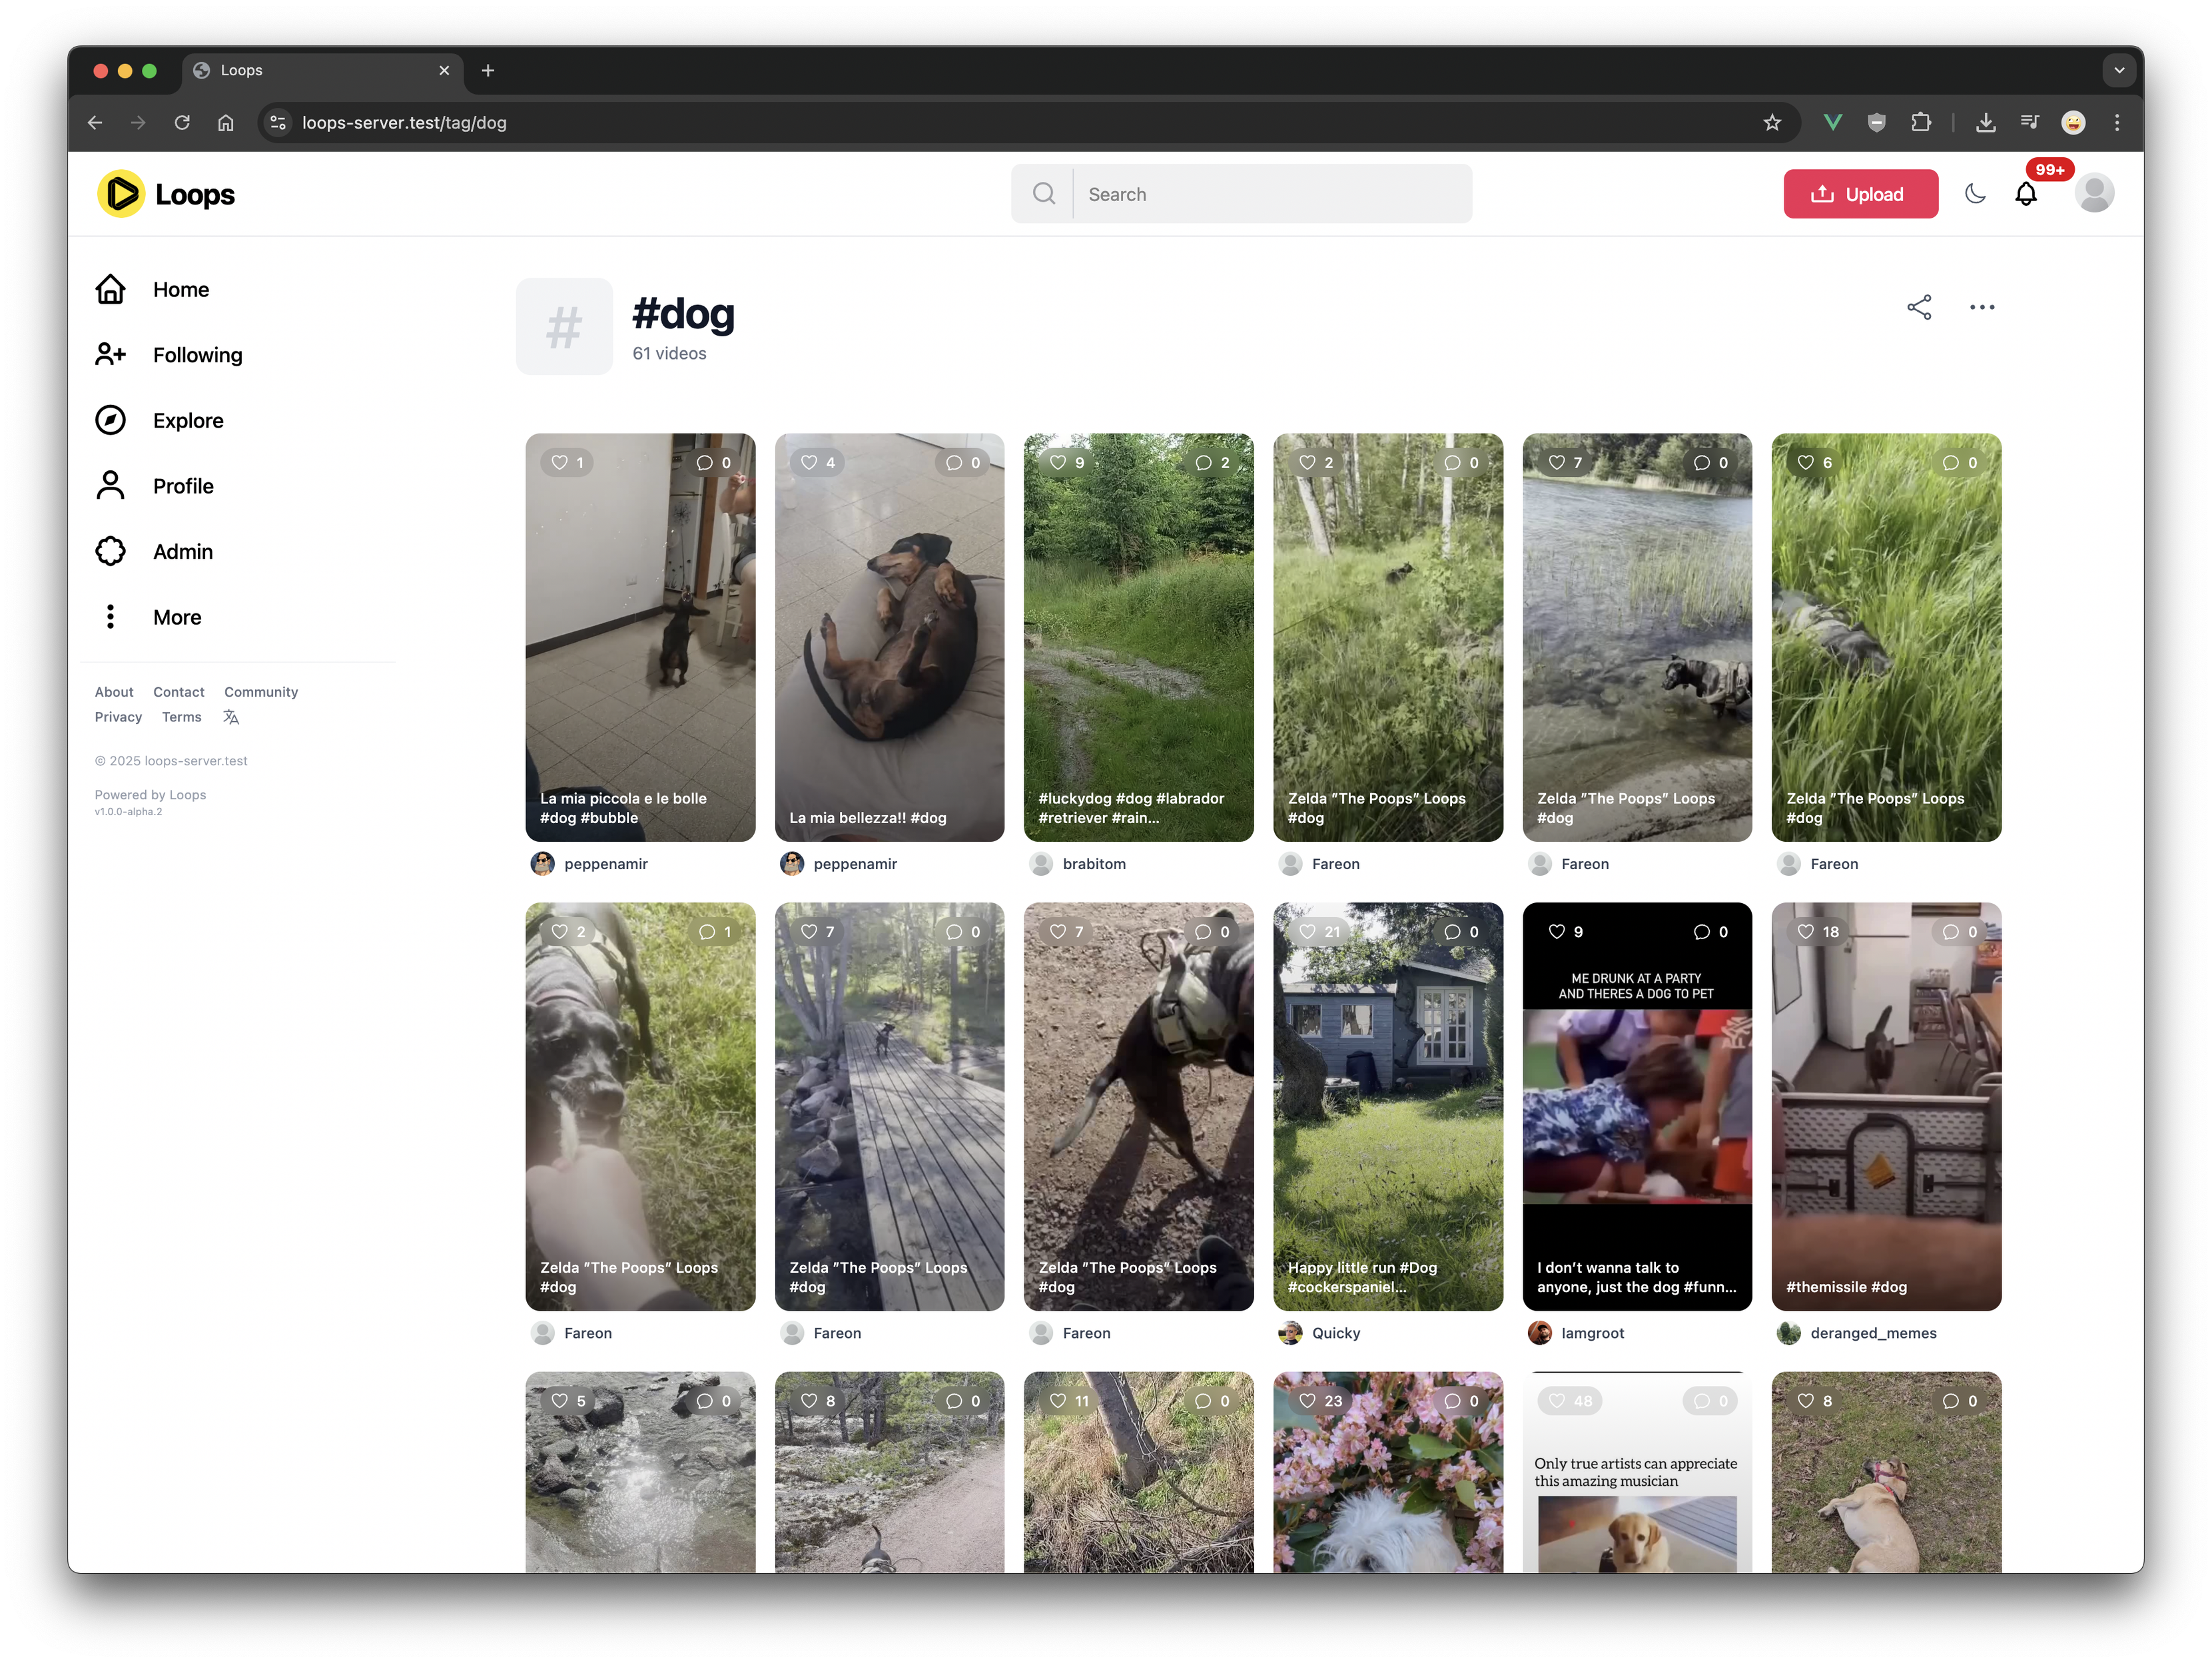2212x1663 pixels.
Task: Click the share icon for #dog tag
Action: click(x=1918, y=307)
